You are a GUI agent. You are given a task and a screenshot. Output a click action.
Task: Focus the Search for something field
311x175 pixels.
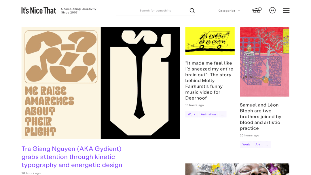155,10
